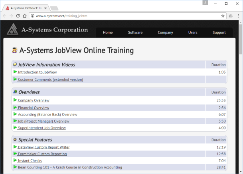The image size is (243, 174).
Task: Go to browser home page icon
Action: point(25,16)
